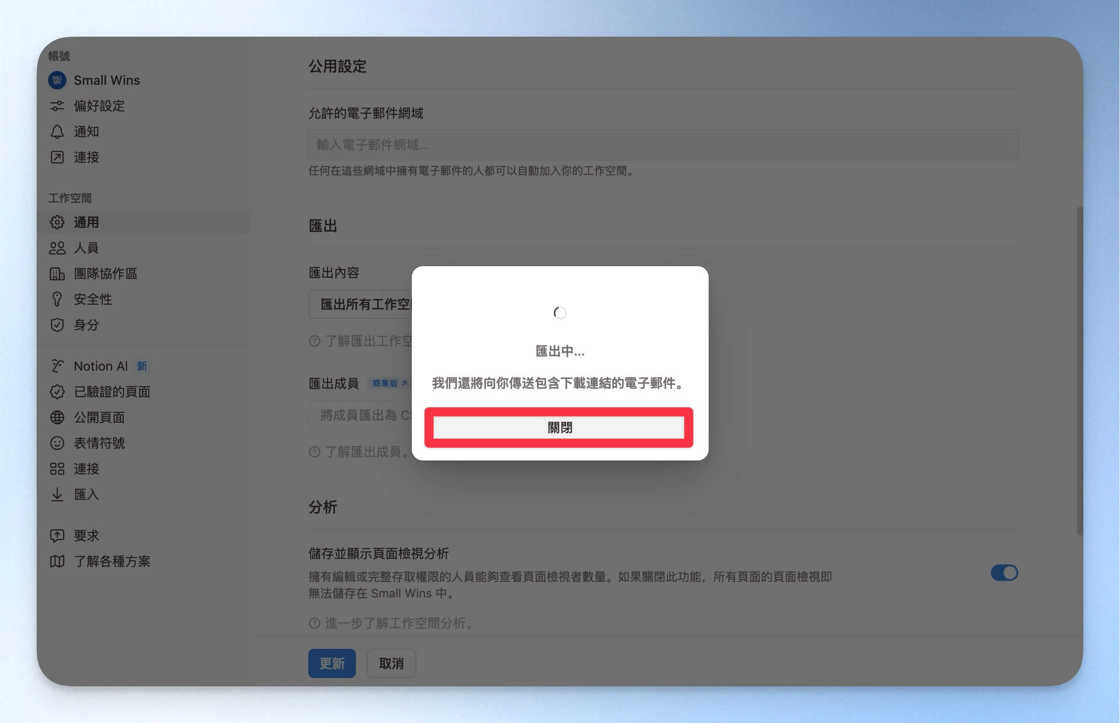Image resolution: width=1120 pixels, height=723 pixels.
Task: Open 了解各種方案 in sidebar
Action: coord(112,562)
